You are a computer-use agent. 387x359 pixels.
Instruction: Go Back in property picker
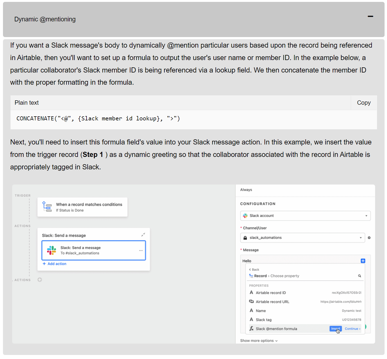254,269
